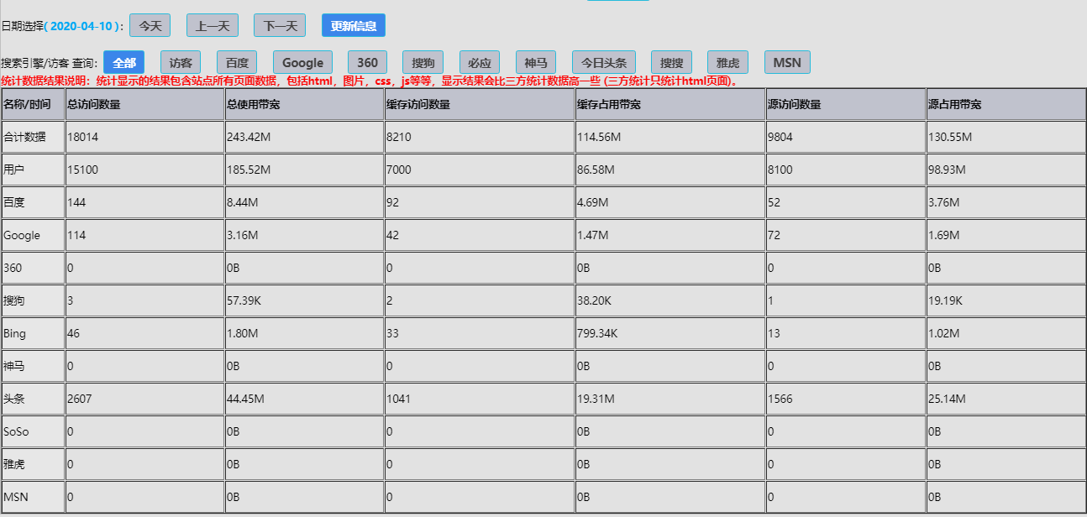Filter by 搜狗 search engine
The image size is (1087, 517).
(x=423, y=63)
